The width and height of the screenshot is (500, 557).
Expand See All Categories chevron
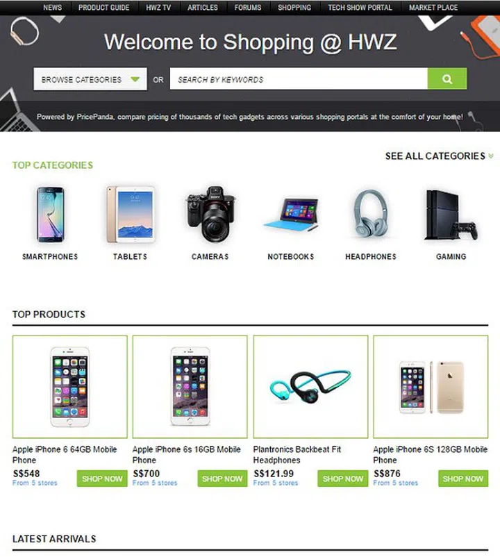491,156
